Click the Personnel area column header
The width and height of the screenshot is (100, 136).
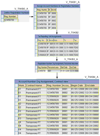pyautogui.click(x=54, y=67)
